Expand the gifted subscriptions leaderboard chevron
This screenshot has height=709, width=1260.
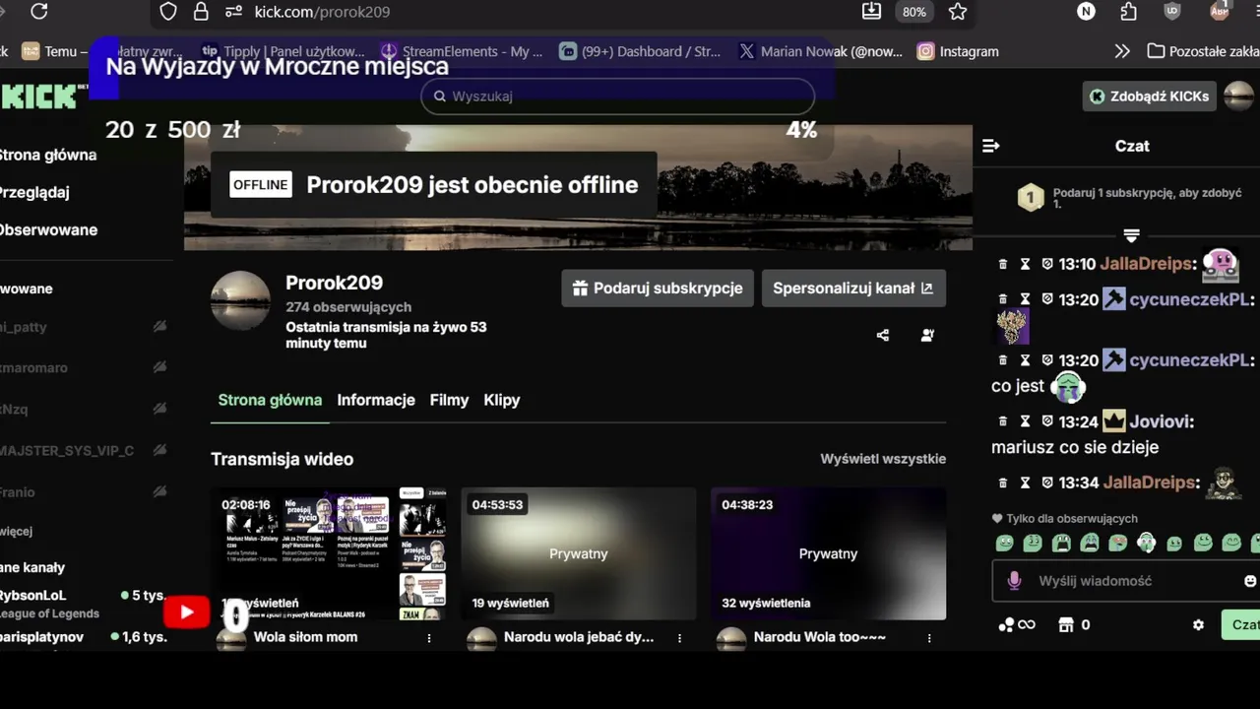tap(1131, 235)
